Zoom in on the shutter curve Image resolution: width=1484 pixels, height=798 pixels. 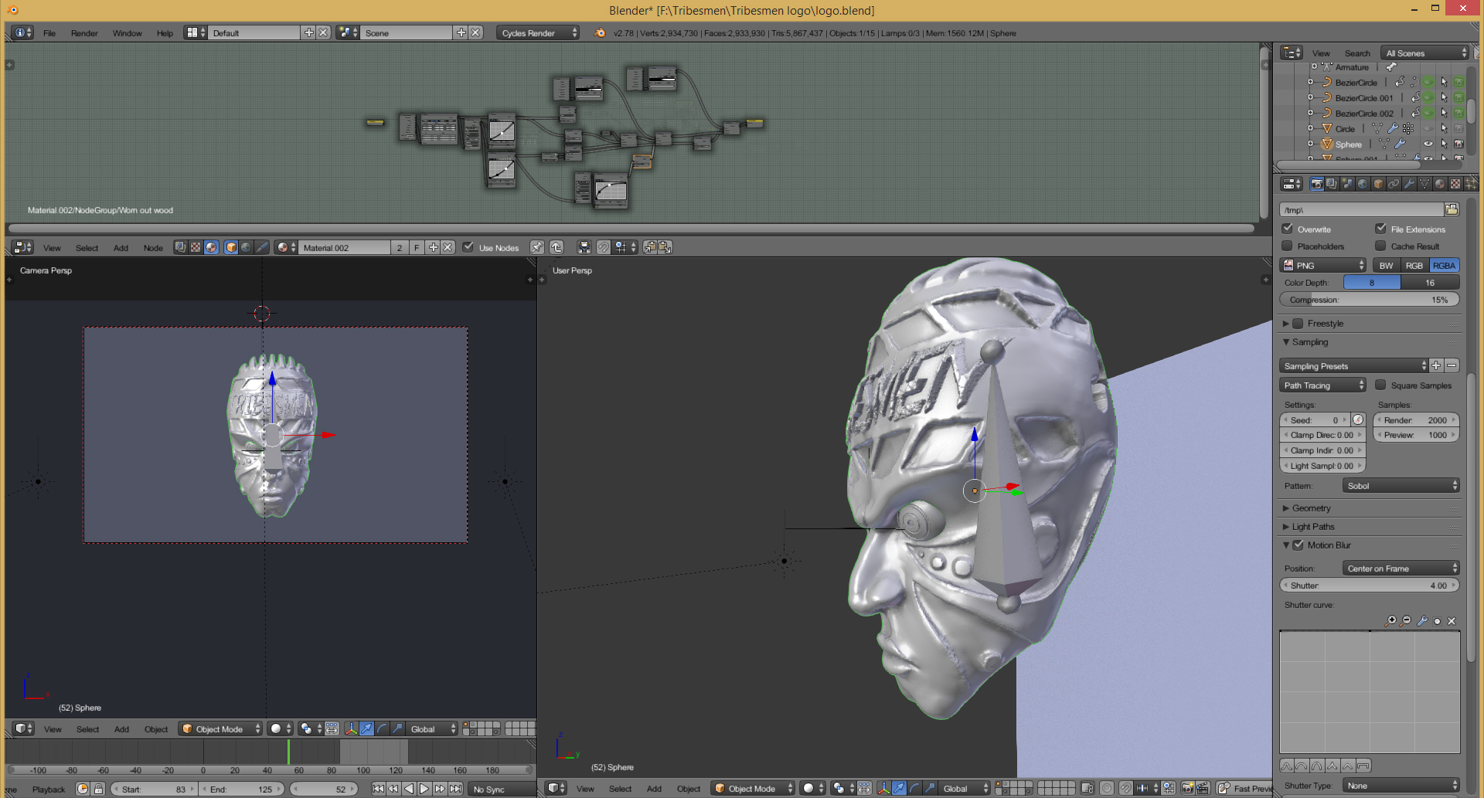tap(1391, 621)
